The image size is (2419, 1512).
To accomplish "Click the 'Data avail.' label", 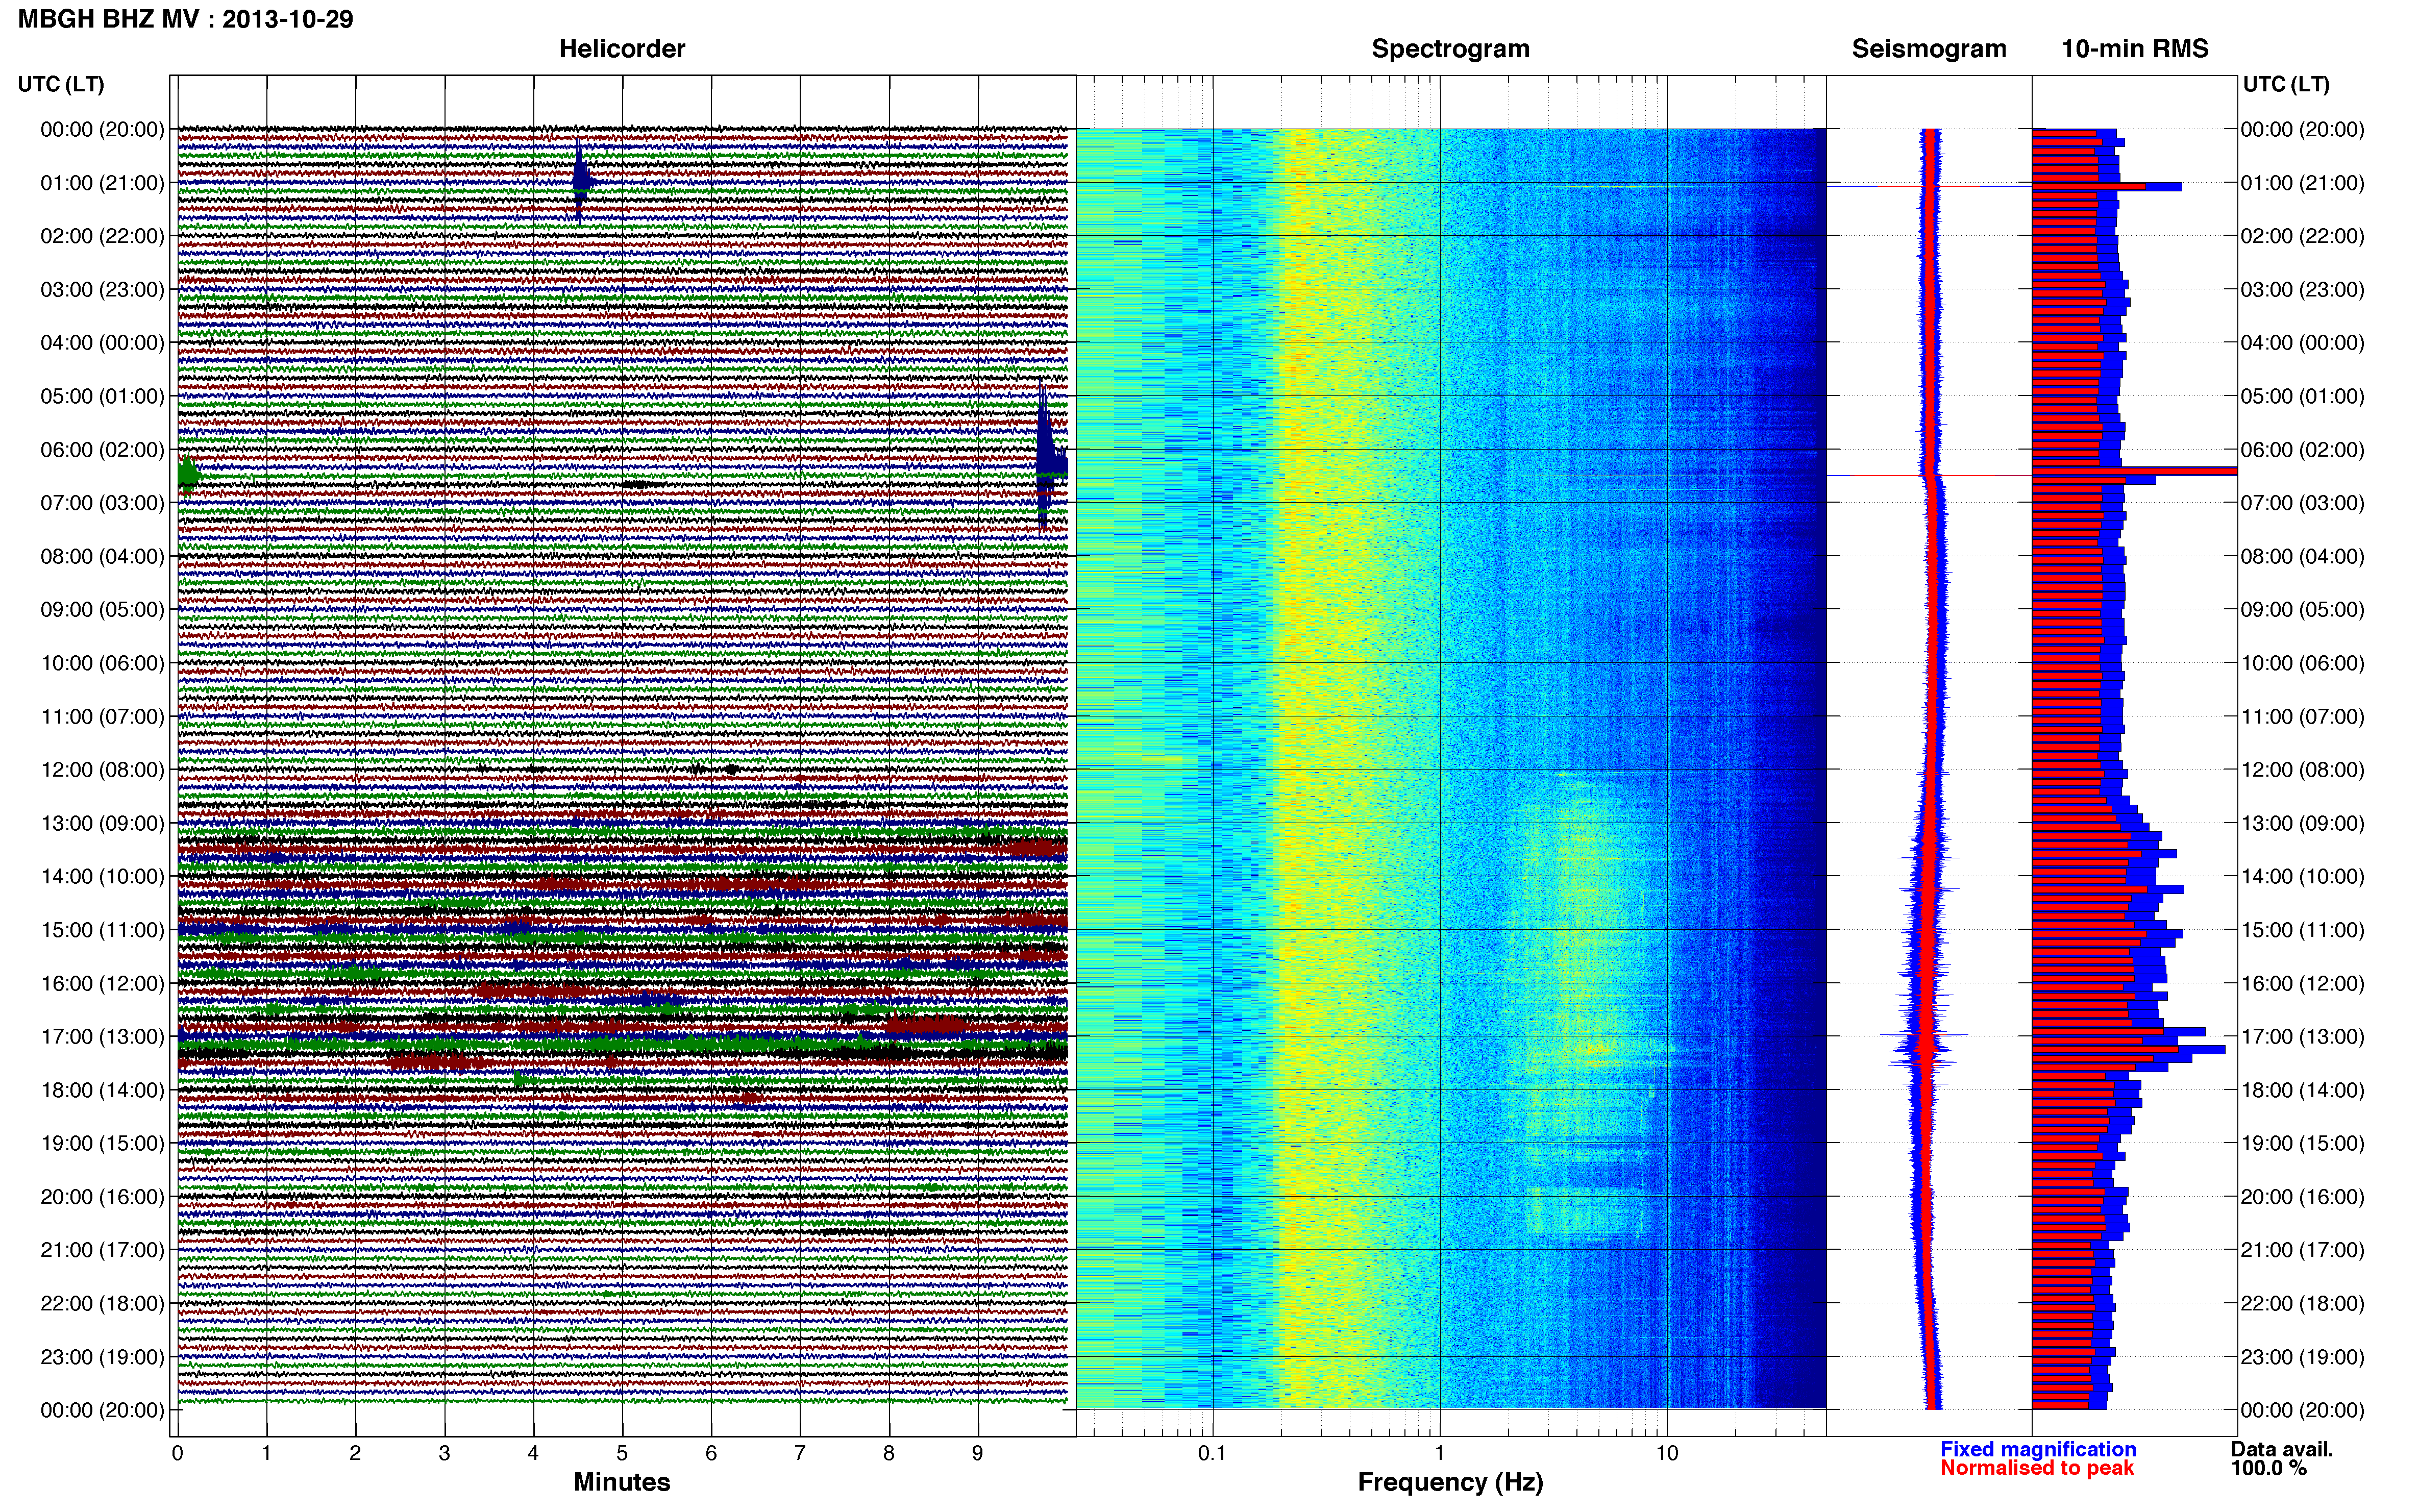I will pos(2282,1449).
